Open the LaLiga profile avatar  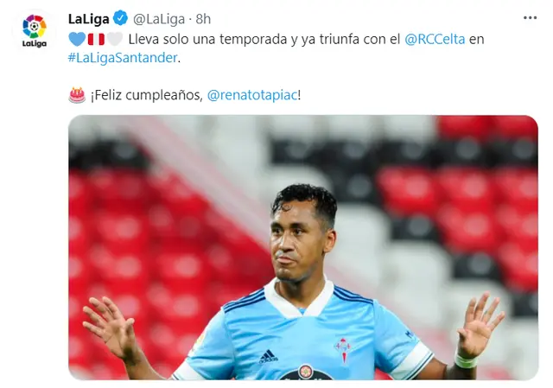coord(35,31)
